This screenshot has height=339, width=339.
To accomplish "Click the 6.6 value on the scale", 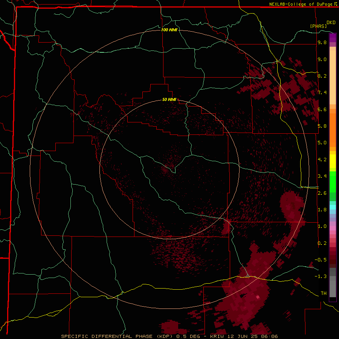I will [322, 109].
